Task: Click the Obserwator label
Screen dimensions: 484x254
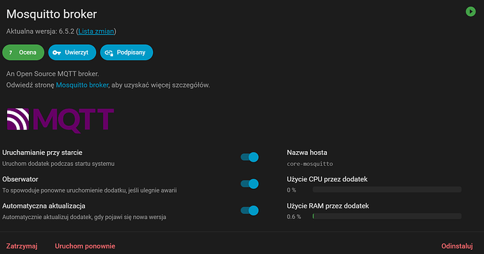Action: (20, 179)
